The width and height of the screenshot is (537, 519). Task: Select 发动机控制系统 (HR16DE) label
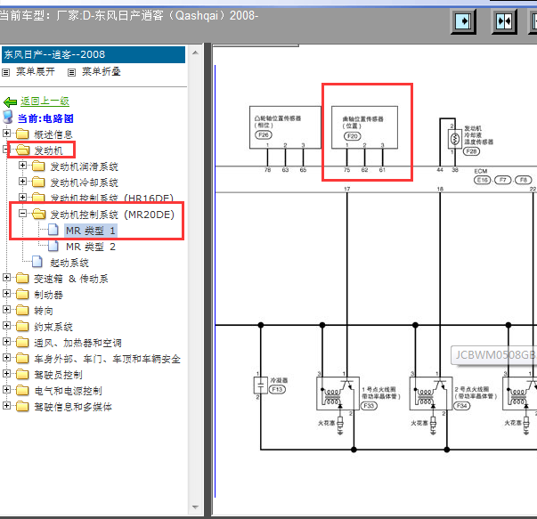pos(111,198)
